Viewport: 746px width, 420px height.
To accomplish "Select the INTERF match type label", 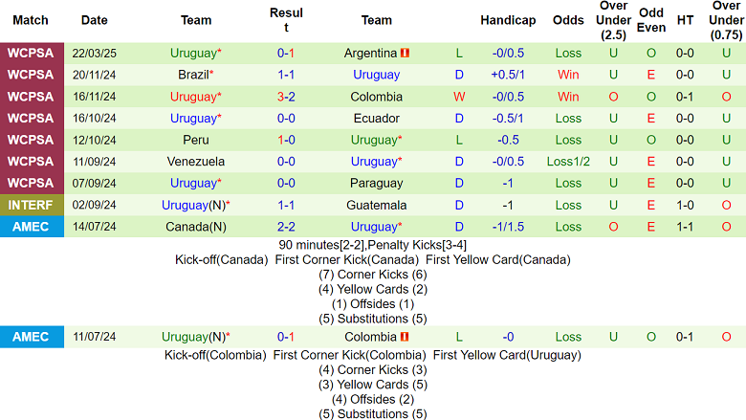I will pyautogui.click(x=32, y=205).
